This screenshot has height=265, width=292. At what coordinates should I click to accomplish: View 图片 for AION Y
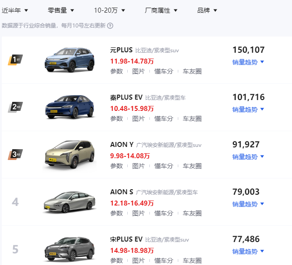pyautogui.click(x=139, y=166)
